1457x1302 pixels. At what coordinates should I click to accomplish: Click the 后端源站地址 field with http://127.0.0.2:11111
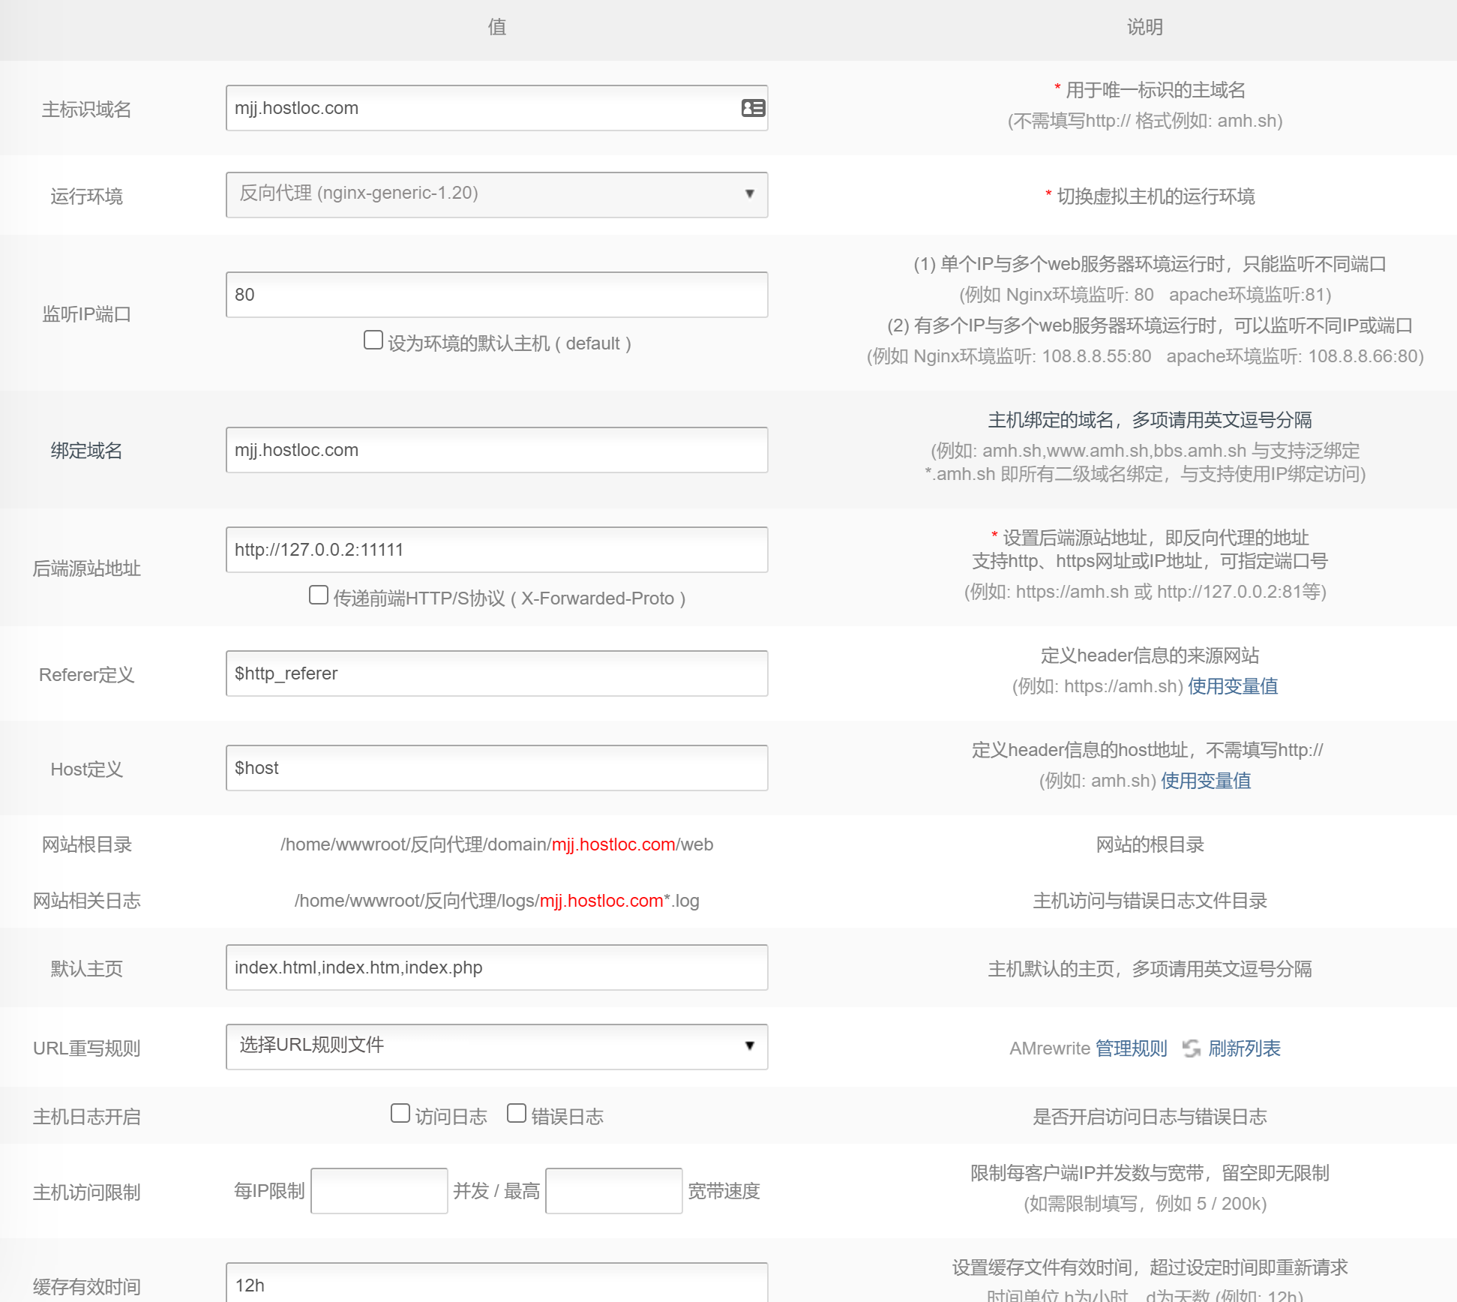click(x=496, y=550)
